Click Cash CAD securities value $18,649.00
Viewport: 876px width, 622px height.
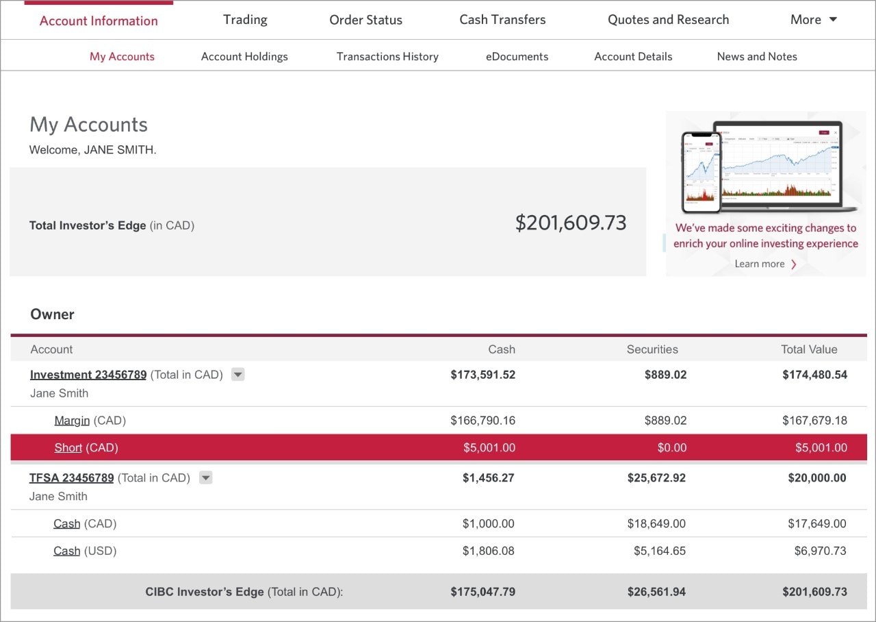coord(656,524)
